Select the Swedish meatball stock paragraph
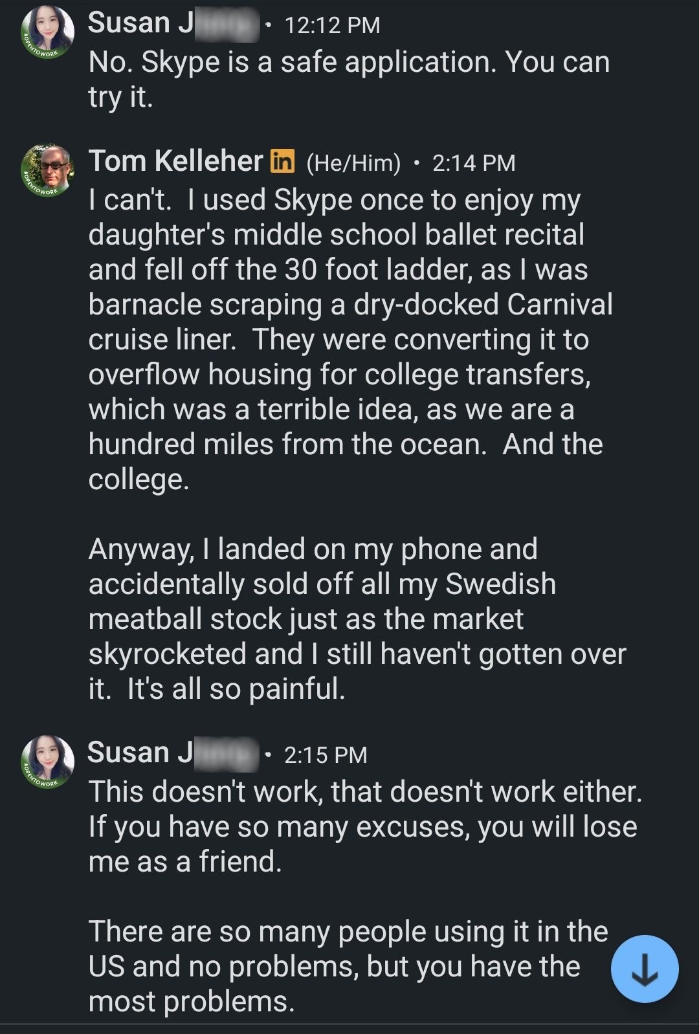Image resolution: width=699 pixels, height=1034 pixels. coord(357,619)
